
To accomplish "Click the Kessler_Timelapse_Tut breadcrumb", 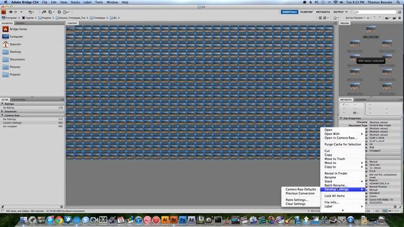I will (x=70, y=18).
